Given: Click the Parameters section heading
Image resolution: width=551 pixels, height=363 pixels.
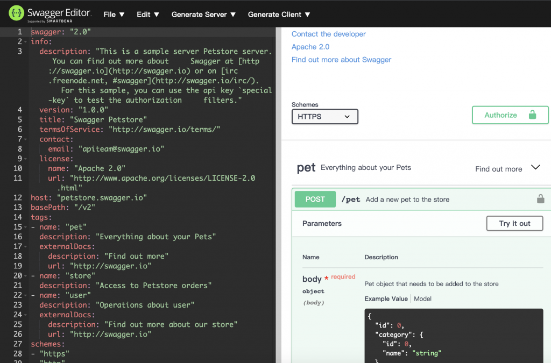Looking at the screenshot, I should (x=322, y=223).
